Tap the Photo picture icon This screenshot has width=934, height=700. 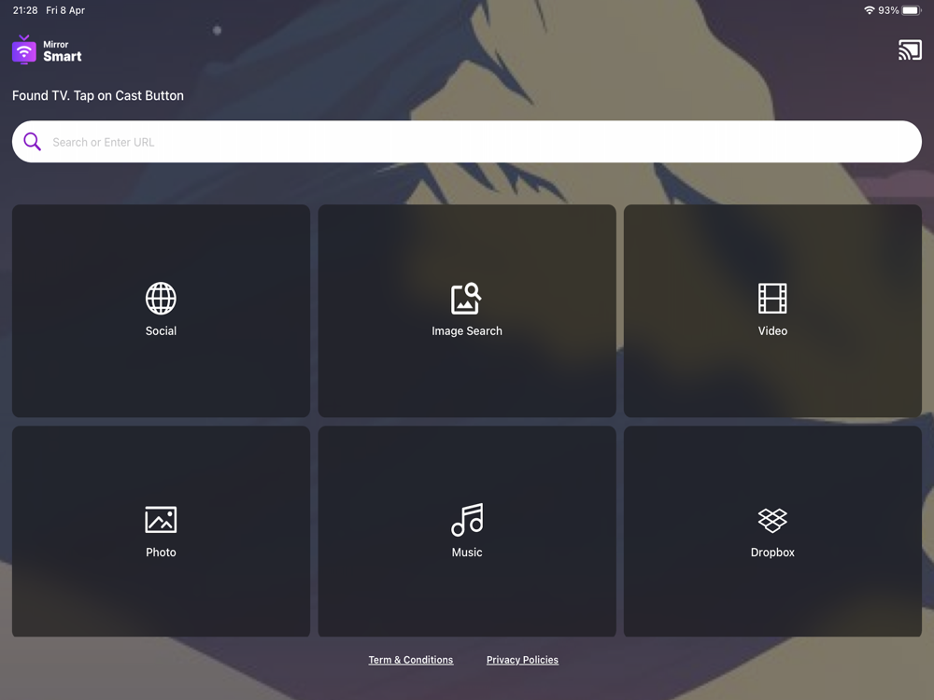(x=161, y=520)
